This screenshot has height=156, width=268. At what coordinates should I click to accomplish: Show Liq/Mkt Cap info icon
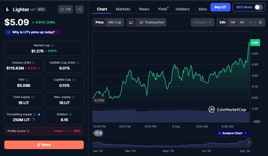point(74,80)
